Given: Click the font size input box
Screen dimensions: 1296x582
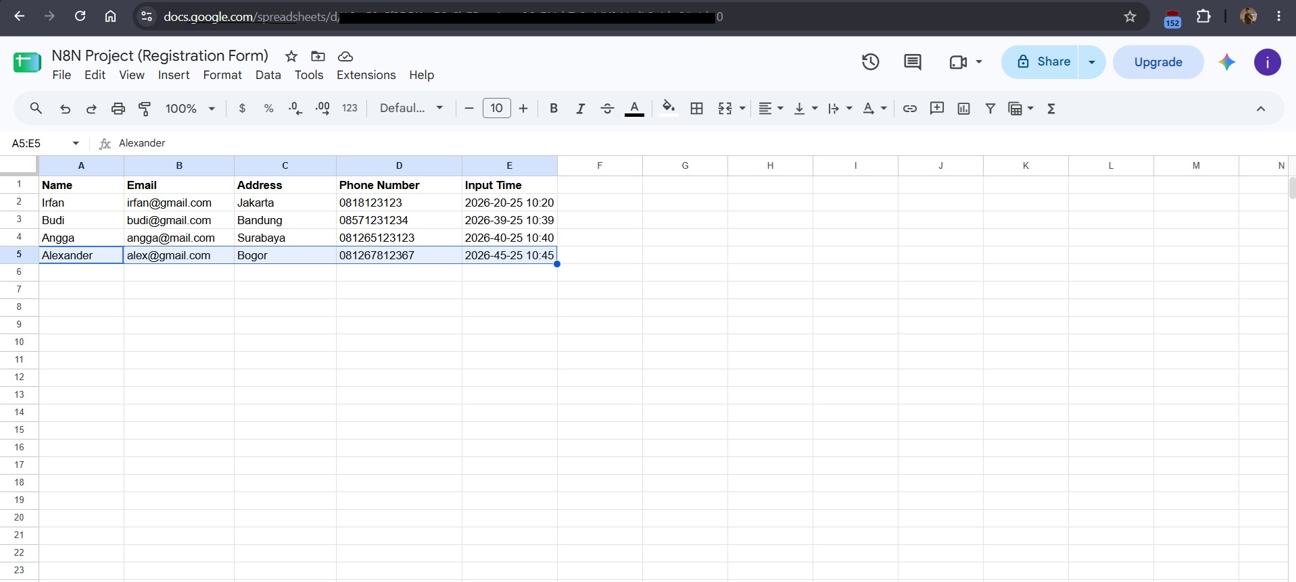Looking at the screenshot, I should 497,109.
